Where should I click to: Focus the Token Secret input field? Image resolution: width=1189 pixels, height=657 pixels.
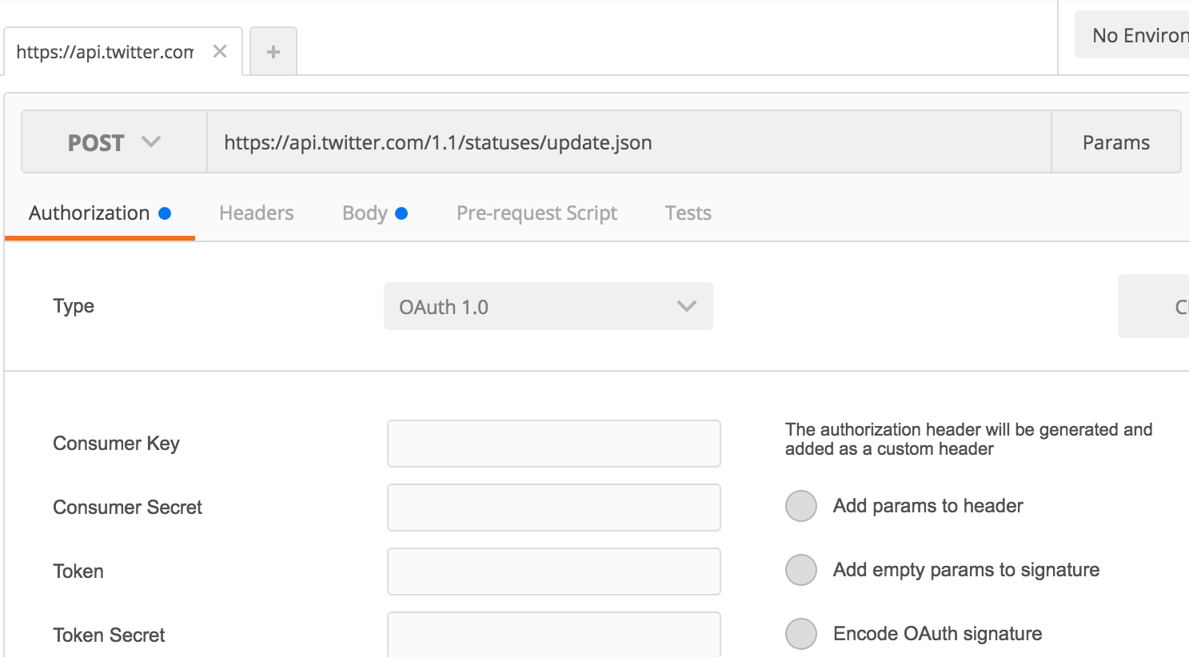coord(554,635)
